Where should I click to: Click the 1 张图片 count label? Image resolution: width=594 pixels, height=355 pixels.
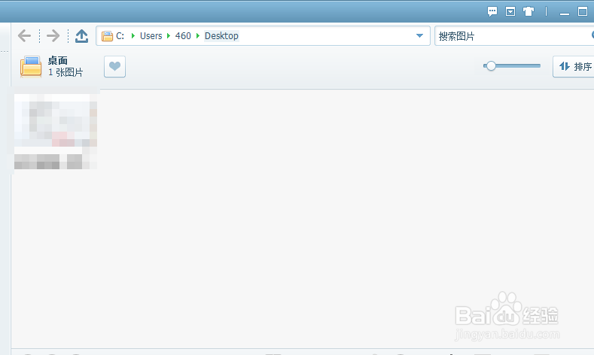(x=65, y=72)
